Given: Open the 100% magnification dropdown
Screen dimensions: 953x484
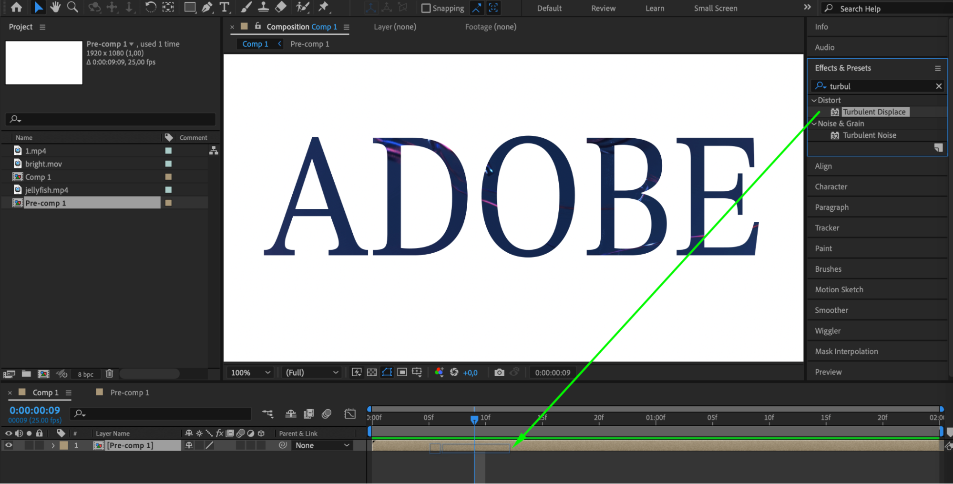Looking at the screenshot, I should [x=250, y=372].
